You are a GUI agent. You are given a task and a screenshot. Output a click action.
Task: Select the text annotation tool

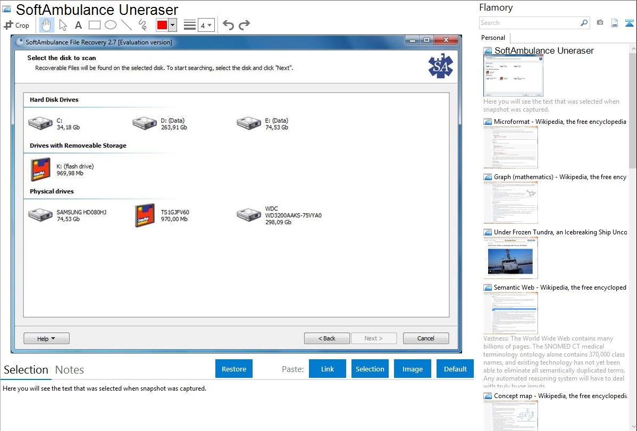click(78, 25)
